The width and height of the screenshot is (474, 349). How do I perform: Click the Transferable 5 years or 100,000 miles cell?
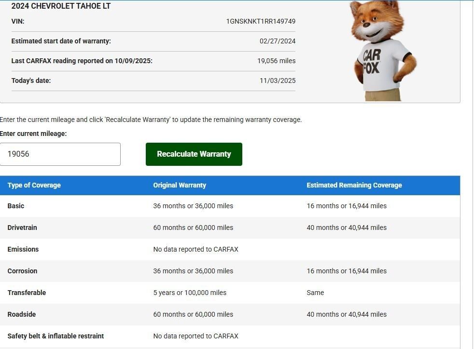pyautogui.click(x=190, y=293)
